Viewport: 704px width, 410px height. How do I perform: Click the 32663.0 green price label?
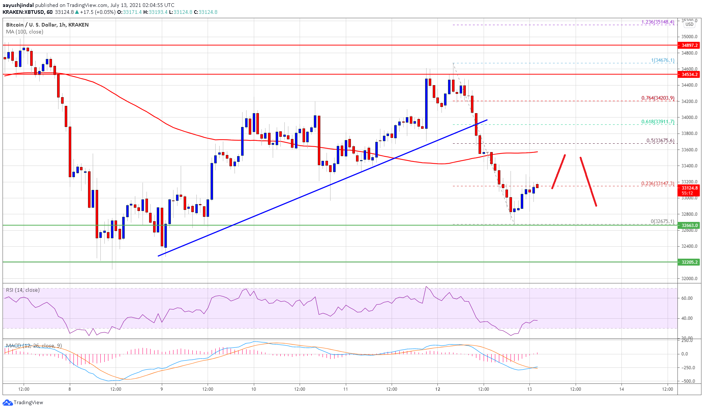(x=689, y=225)
